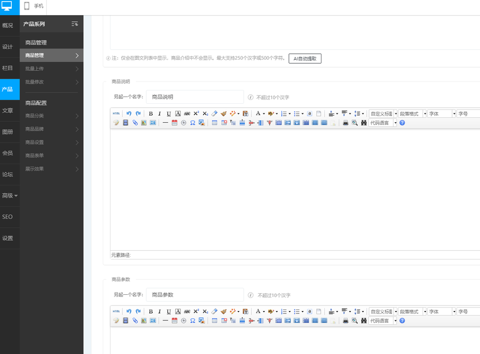Click the redo icon in 商品参数 editor
Viewport: 480px width, 354px height.
click(x=138, y=312)
